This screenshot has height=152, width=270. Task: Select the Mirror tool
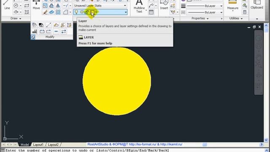(58, 5)
